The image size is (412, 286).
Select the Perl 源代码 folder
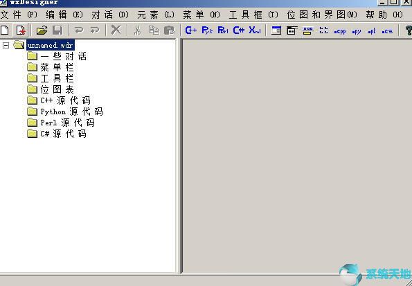click(x=68, y=123)
